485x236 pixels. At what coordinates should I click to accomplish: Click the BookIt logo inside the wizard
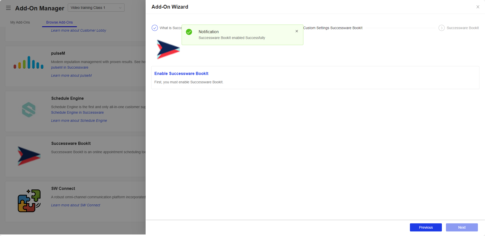[168, 49]
